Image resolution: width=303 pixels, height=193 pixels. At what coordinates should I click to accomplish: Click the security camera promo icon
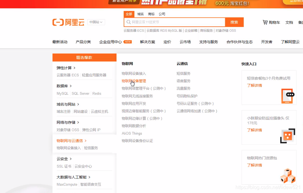coord(287,136)
